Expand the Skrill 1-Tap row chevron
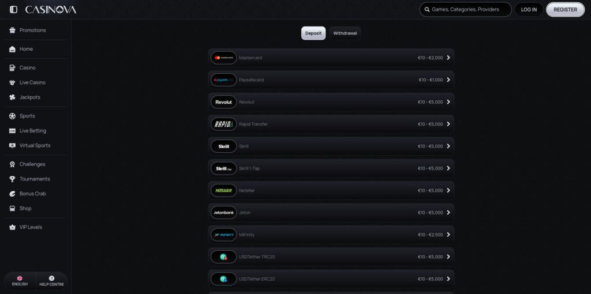The width and height of the screenshot is (591, 294). 448,168
